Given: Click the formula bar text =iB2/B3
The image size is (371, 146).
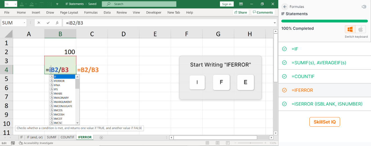Looking at the screenshot, I should click(x=75, y=23).
